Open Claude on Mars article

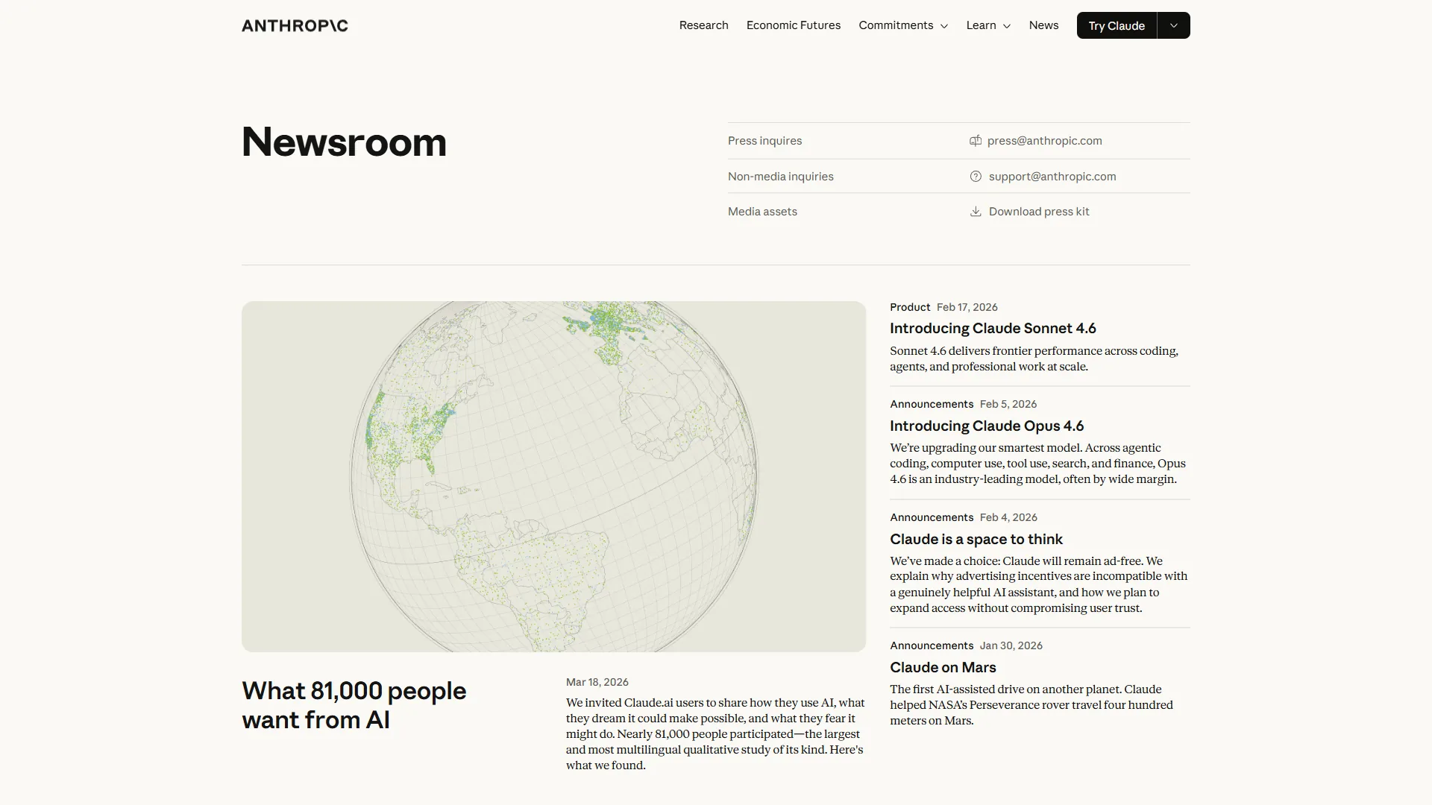(x=943, y=668)
